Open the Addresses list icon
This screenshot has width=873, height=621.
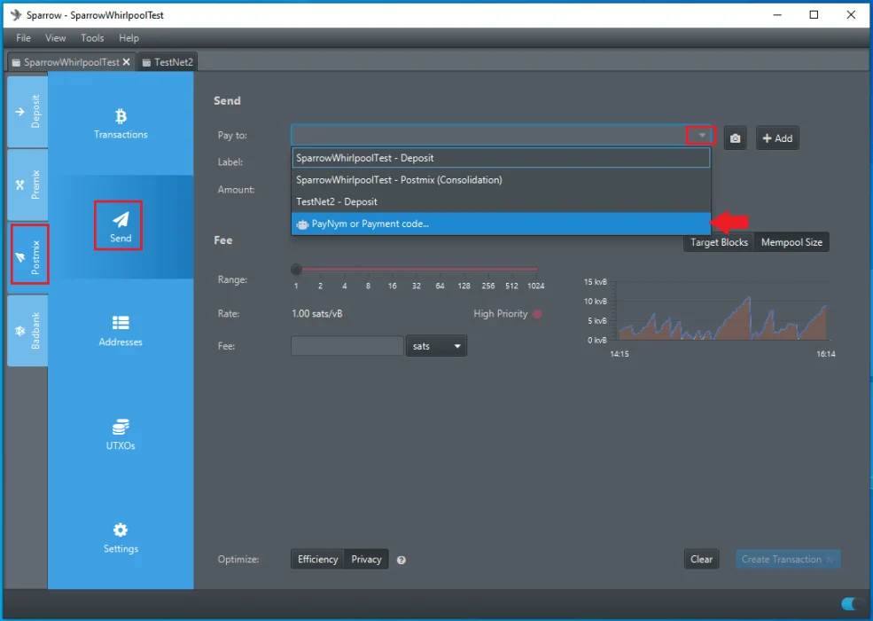point(121,323)
